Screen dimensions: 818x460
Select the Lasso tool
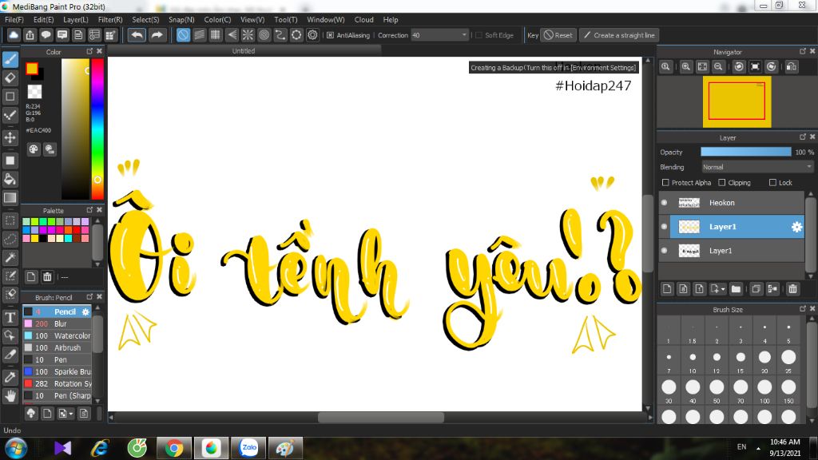tap(10, 239)
